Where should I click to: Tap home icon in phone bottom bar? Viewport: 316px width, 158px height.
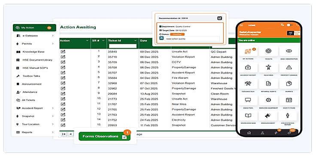coord(249,133)
